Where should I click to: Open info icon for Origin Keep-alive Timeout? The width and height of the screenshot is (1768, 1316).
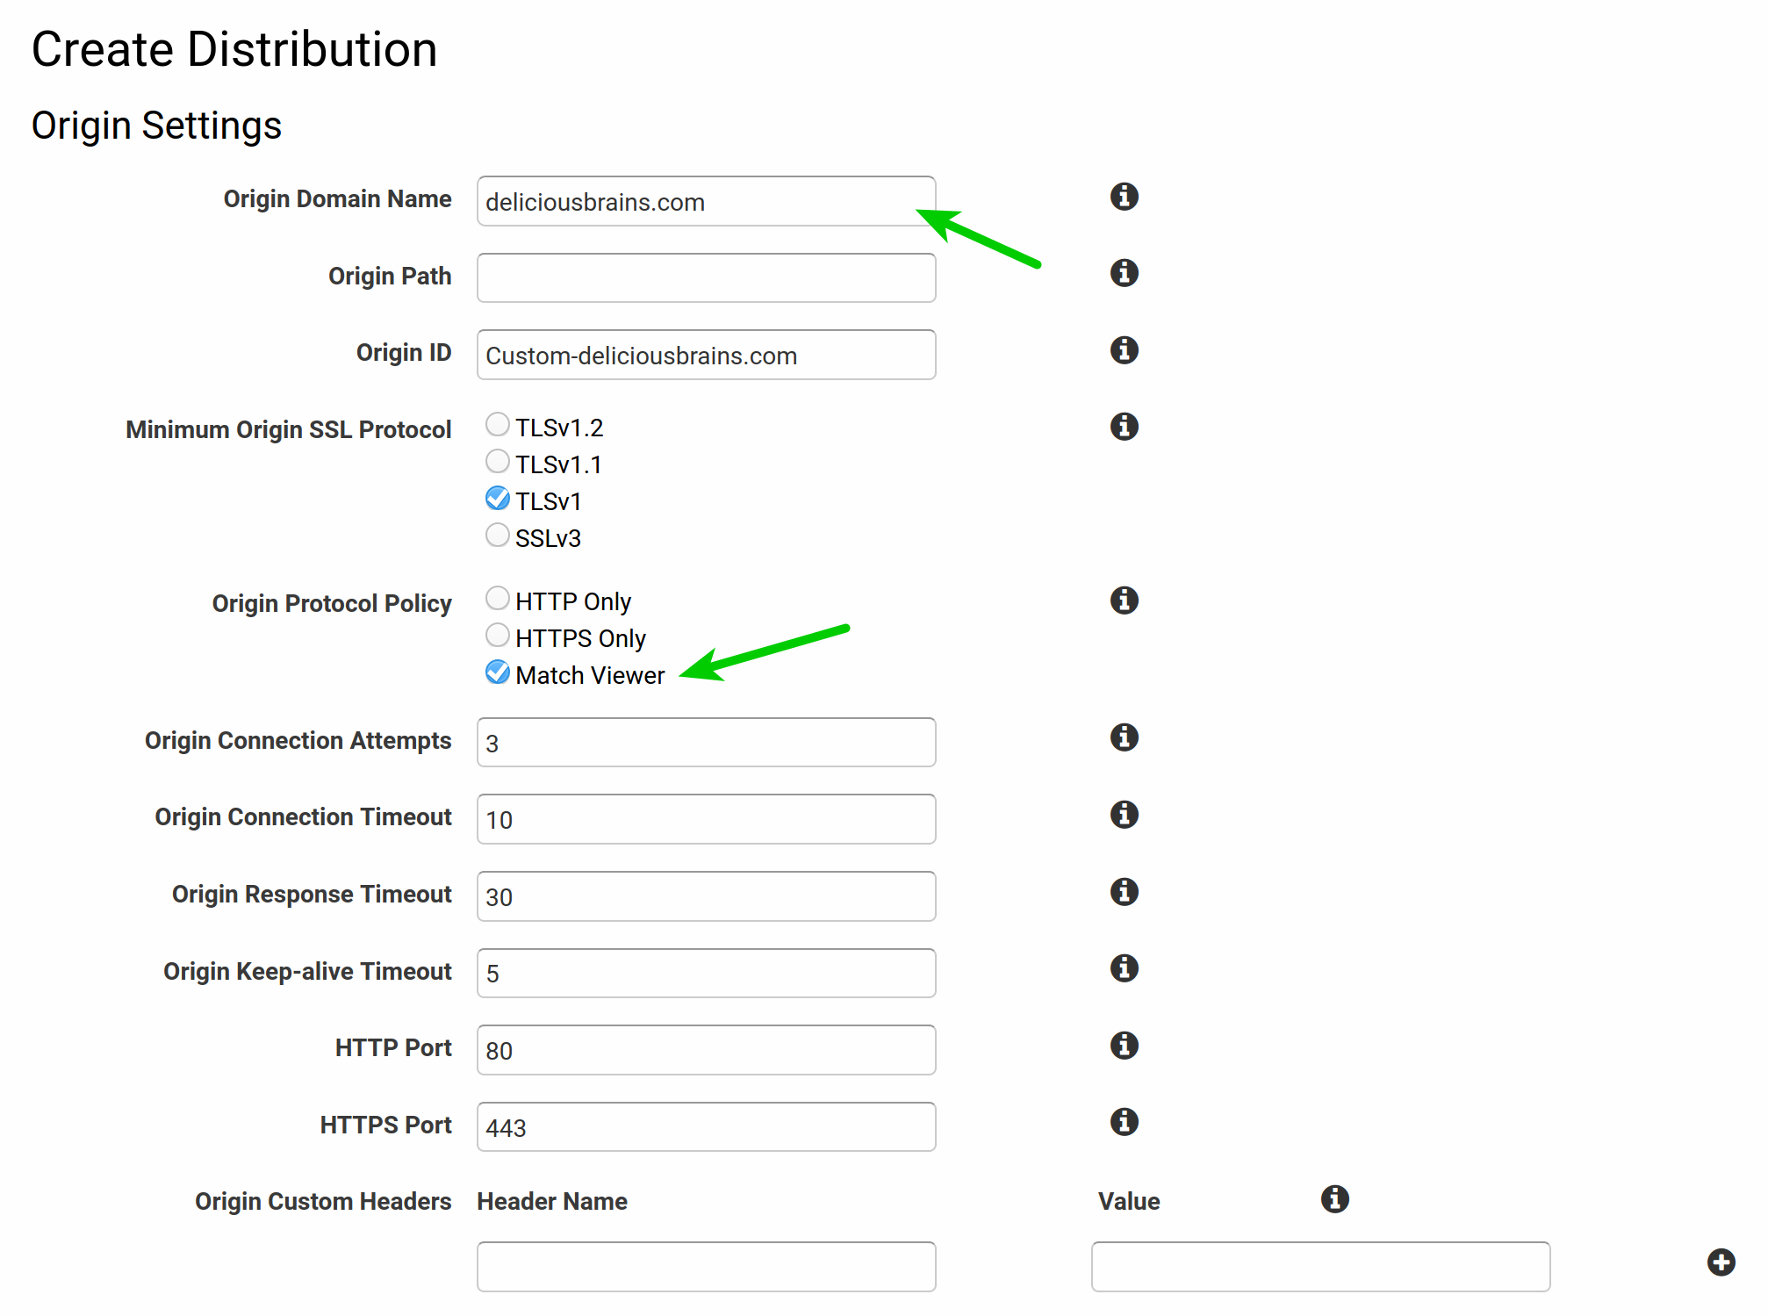(1124, 967)
